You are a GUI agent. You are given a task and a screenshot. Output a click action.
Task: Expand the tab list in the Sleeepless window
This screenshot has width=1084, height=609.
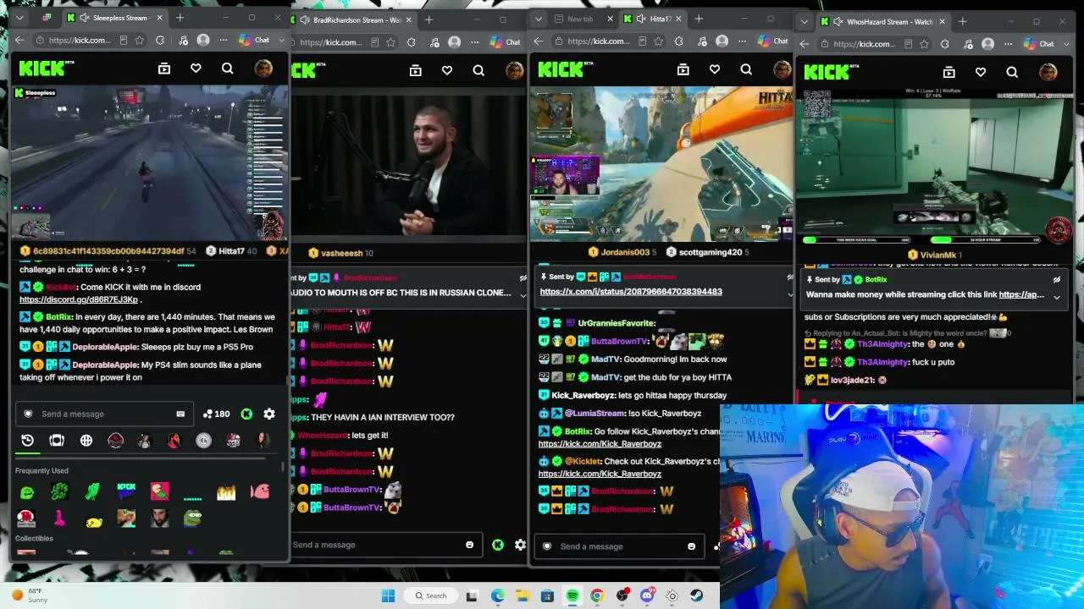tap(19, 18)
